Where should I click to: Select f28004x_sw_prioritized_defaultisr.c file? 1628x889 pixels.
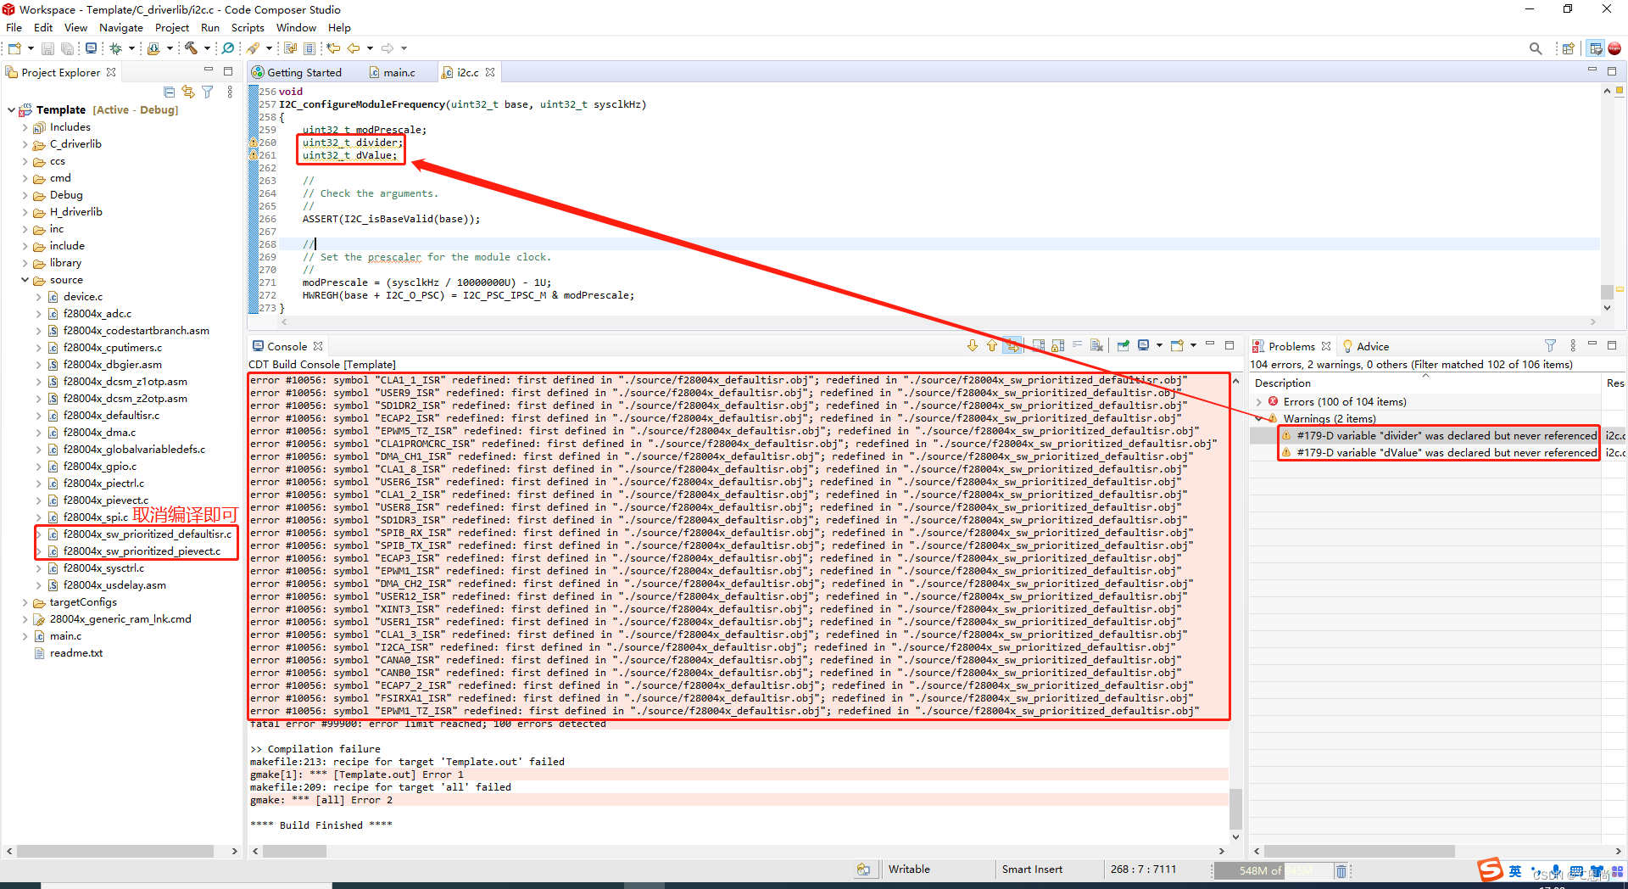pos(147,534)
